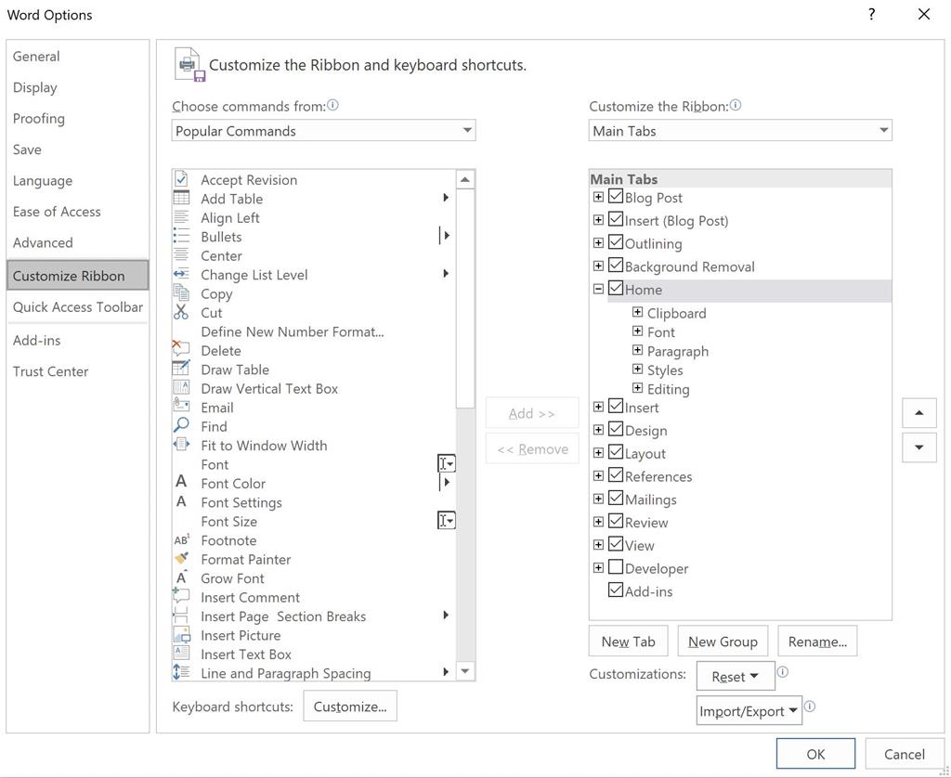
Task: Cancel the Word Options dialog
Action: click(x=905, y=754)
